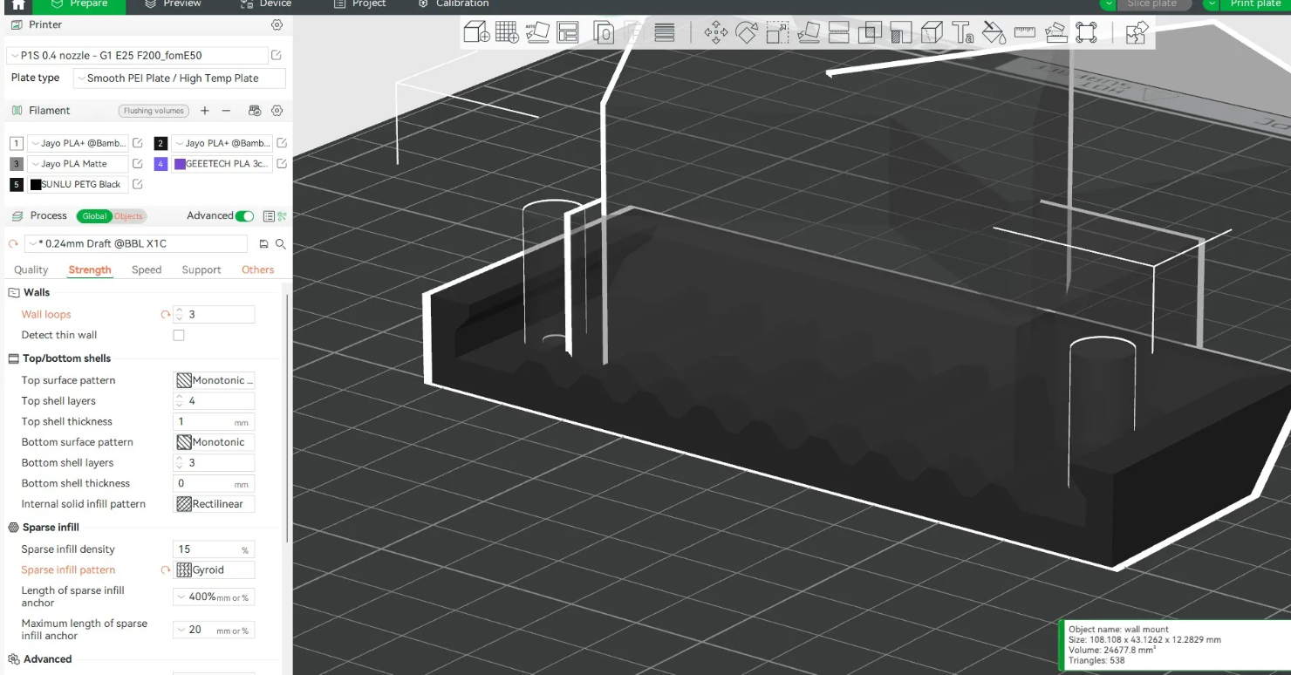
Task: Open the Preview tab
Action: click(x=173, y=4)
